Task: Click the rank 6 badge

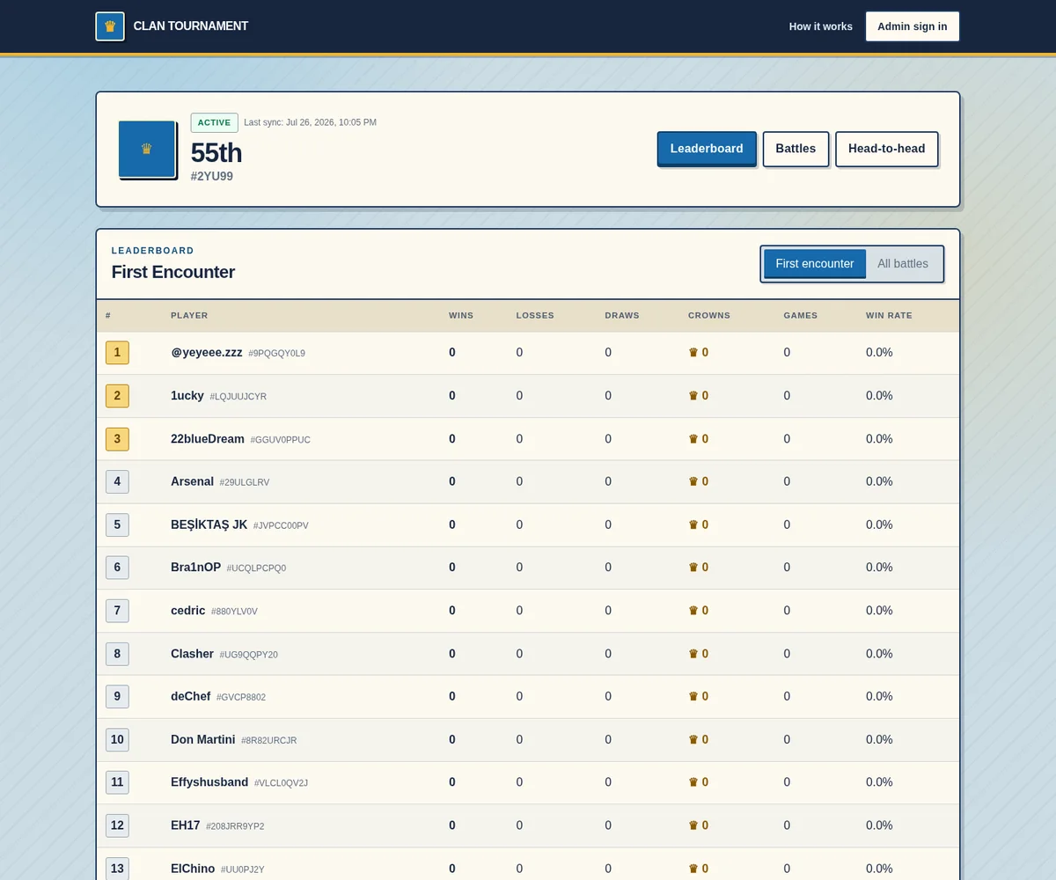Action: 117,568
